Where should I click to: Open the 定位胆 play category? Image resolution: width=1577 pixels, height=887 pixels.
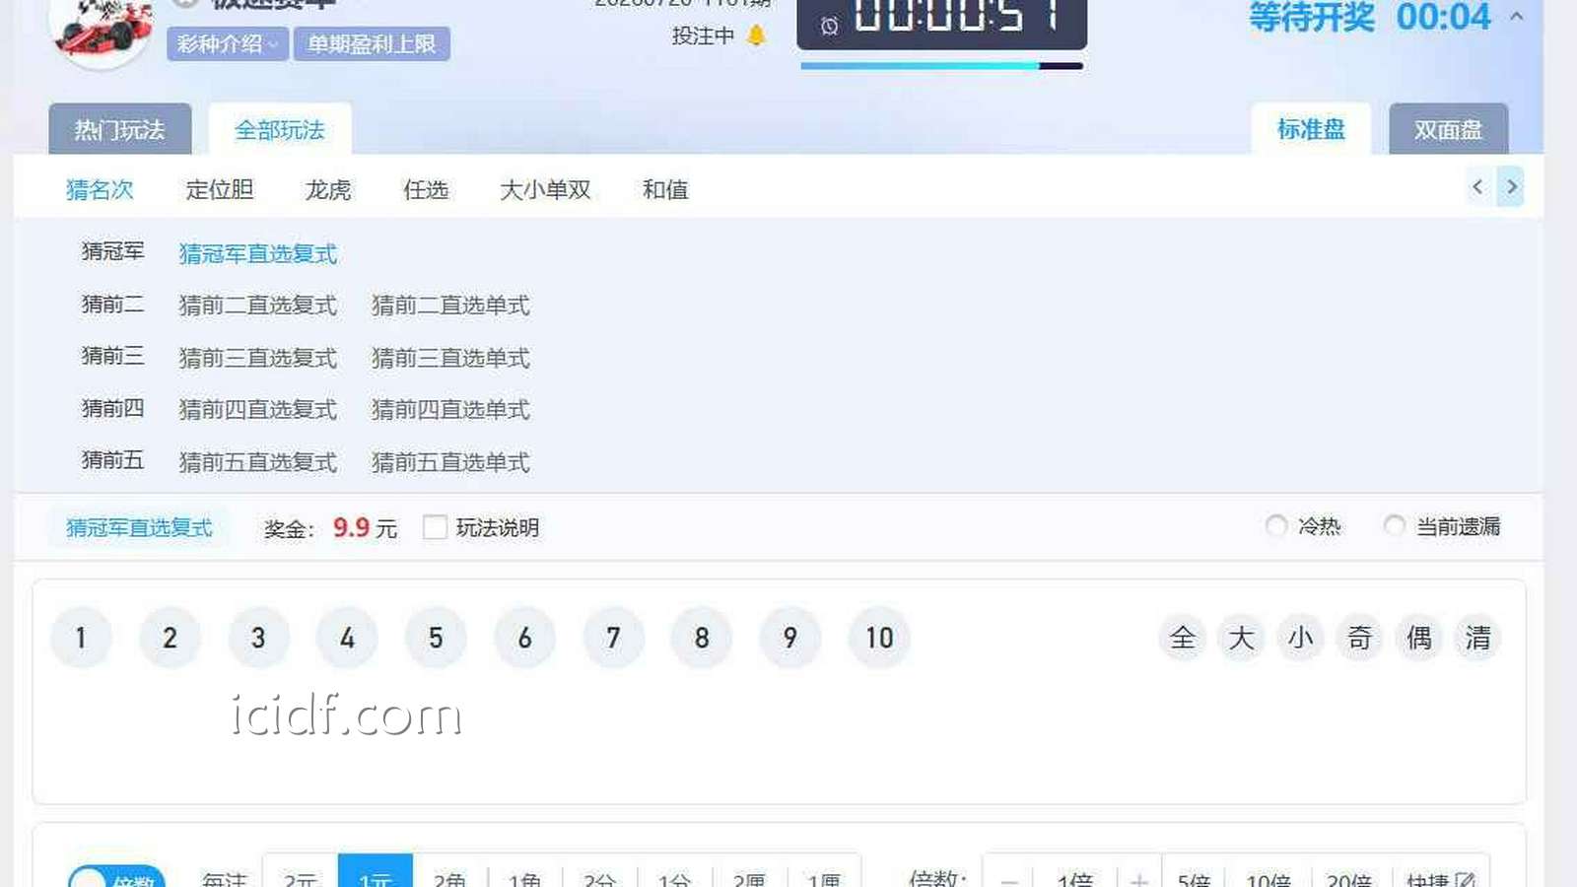click(x=220, y=189)
